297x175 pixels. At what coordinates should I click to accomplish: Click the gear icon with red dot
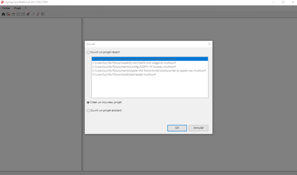28,14
